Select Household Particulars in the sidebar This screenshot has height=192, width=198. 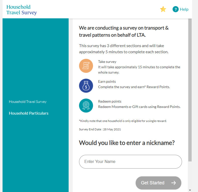[29, 113]
